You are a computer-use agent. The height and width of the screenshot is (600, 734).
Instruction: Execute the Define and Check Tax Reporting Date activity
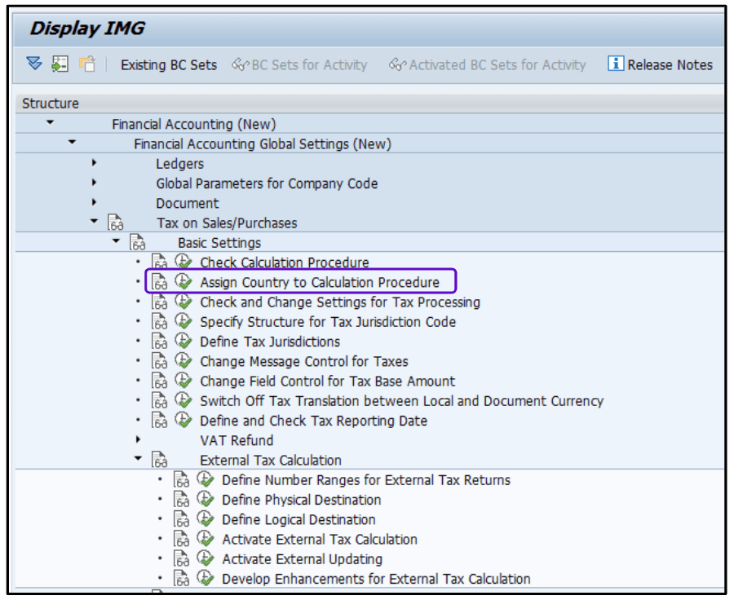point(183,421)
